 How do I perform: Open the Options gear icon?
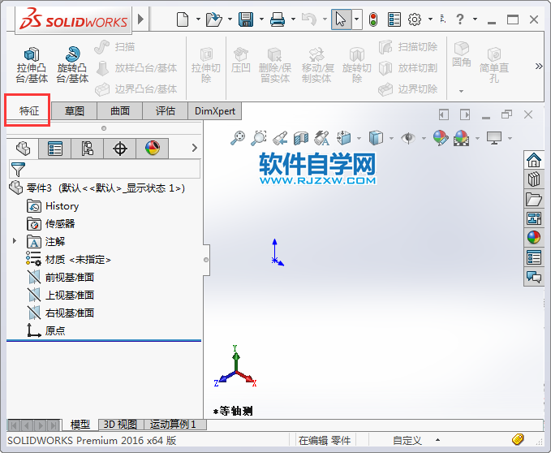(x=415, y=19)
